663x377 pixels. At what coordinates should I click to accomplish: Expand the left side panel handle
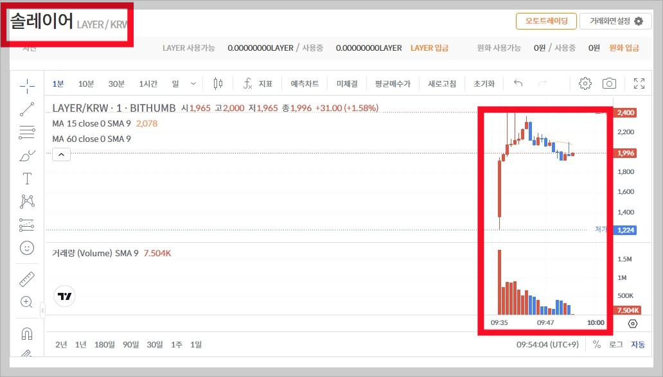(42, 311)
